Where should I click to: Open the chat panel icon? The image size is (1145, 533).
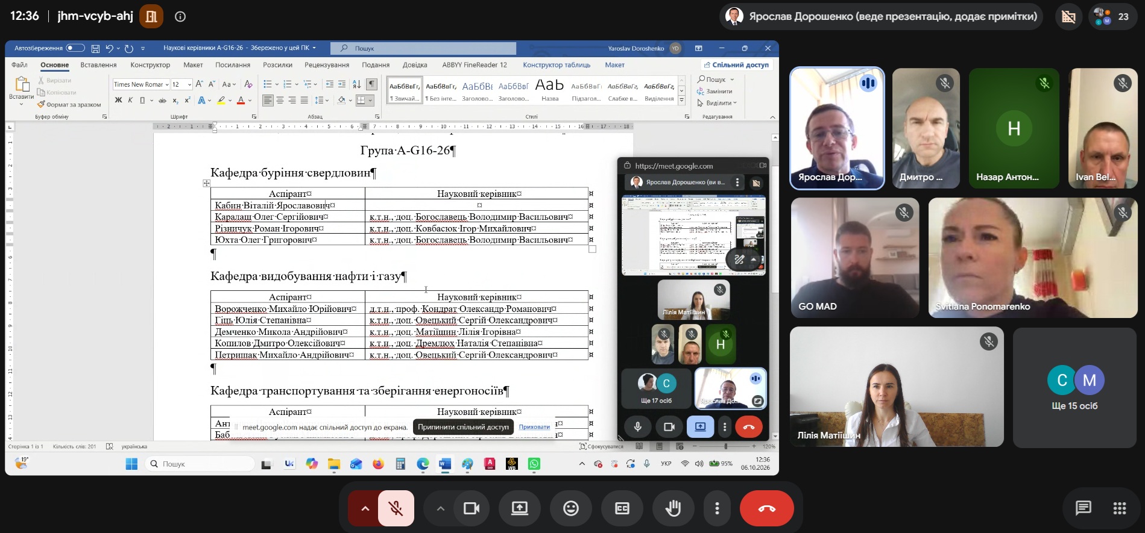(x=1083, y=508)
